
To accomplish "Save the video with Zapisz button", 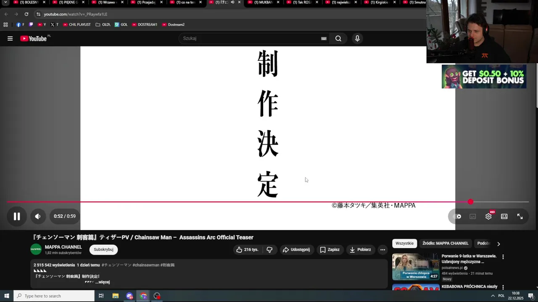I will click(x=330, y=250).
